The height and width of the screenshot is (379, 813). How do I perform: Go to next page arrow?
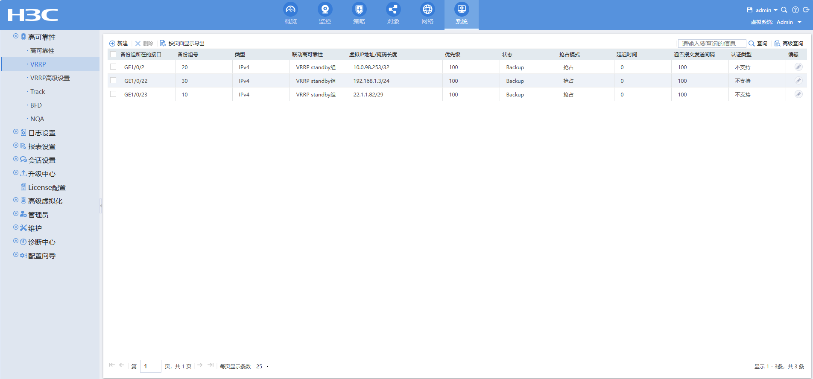[200, 365]
